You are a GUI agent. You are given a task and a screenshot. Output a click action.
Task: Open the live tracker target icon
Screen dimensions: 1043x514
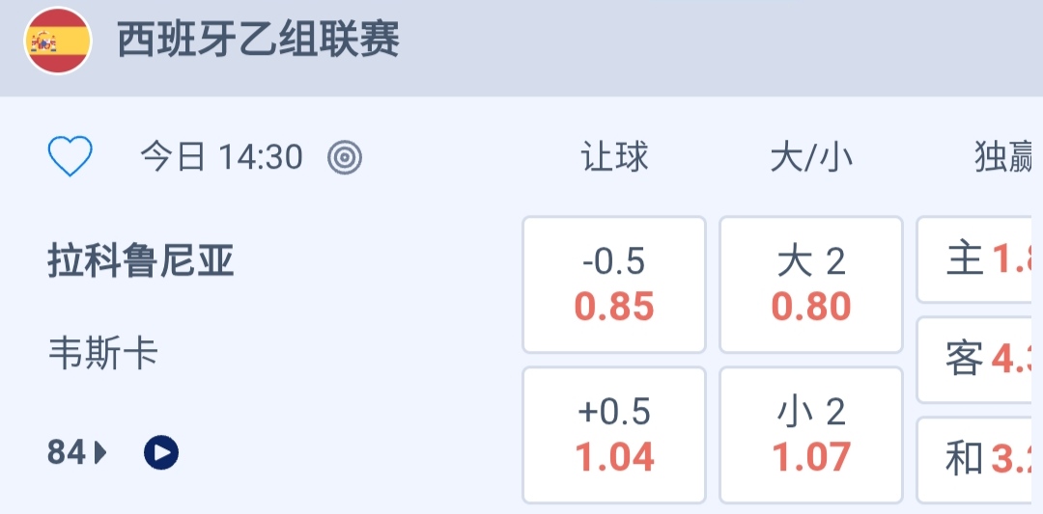point(345,157)
